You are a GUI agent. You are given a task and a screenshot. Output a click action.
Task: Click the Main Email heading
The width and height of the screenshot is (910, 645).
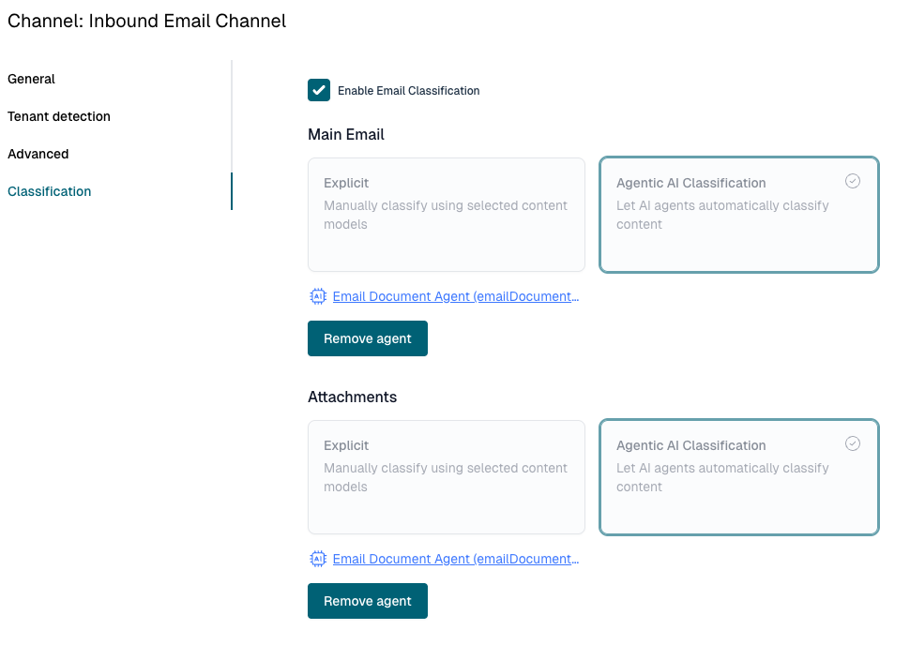[x=346, y=135]
